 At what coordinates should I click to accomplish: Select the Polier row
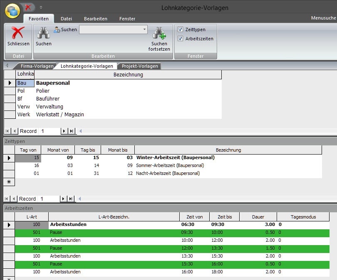tap(119, 91)
